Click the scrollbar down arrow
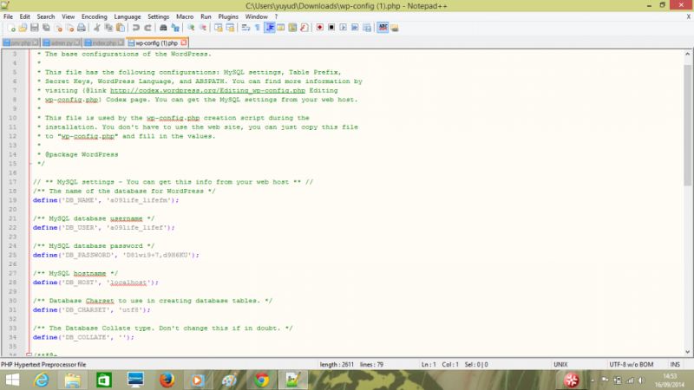Image resolution: width=694 pixels, height=390 pixels. 687,352
